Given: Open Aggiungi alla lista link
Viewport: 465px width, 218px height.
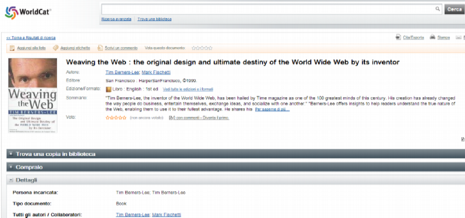Looking at the screenshot, I should pos(31,48).
